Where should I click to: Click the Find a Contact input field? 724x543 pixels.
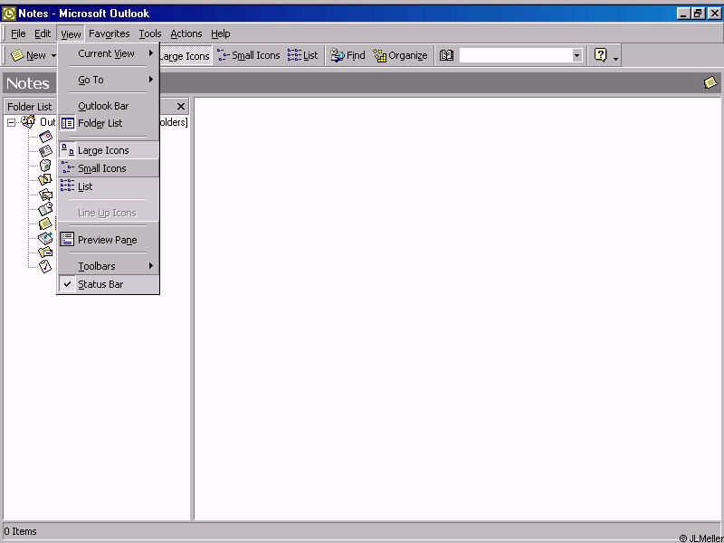(514, 55)
